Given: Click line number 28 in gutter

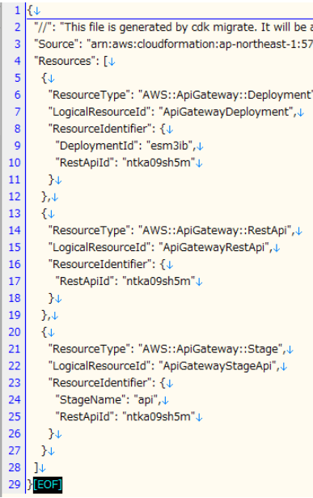Looking at the screenshot, I should pos(15,467).
